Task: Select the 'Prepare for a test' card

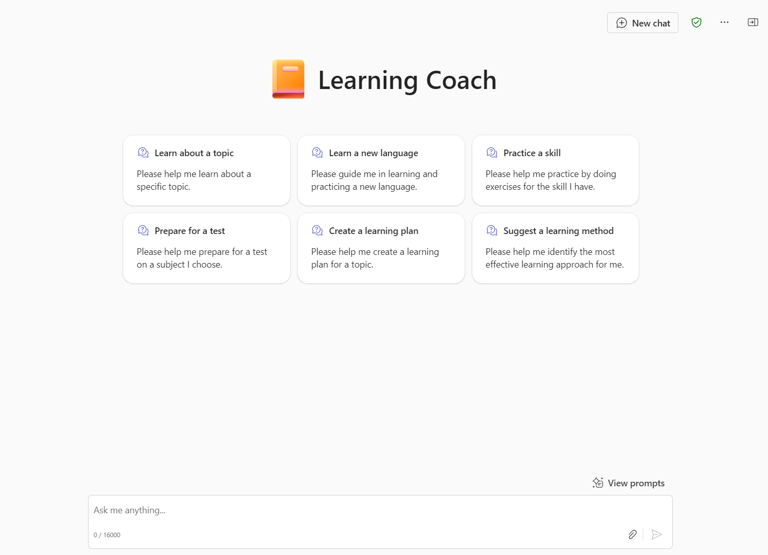Action: click(x=206, y=248)
